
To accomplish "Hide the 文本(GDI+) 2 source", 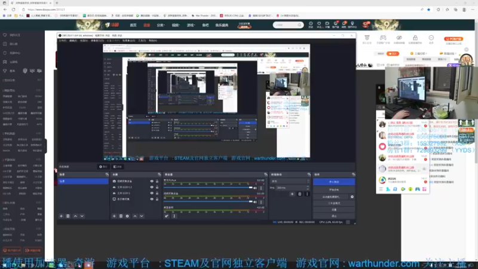I will (x=152, y=187).
